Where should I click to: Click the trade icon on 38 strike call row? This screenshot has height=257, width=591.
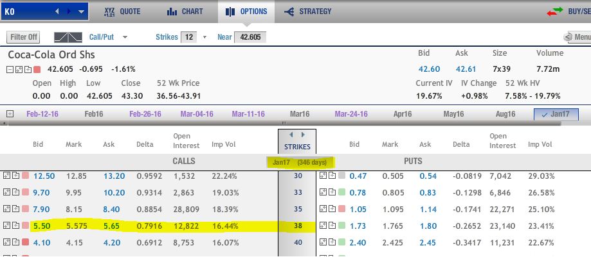[x=6, y=226]
